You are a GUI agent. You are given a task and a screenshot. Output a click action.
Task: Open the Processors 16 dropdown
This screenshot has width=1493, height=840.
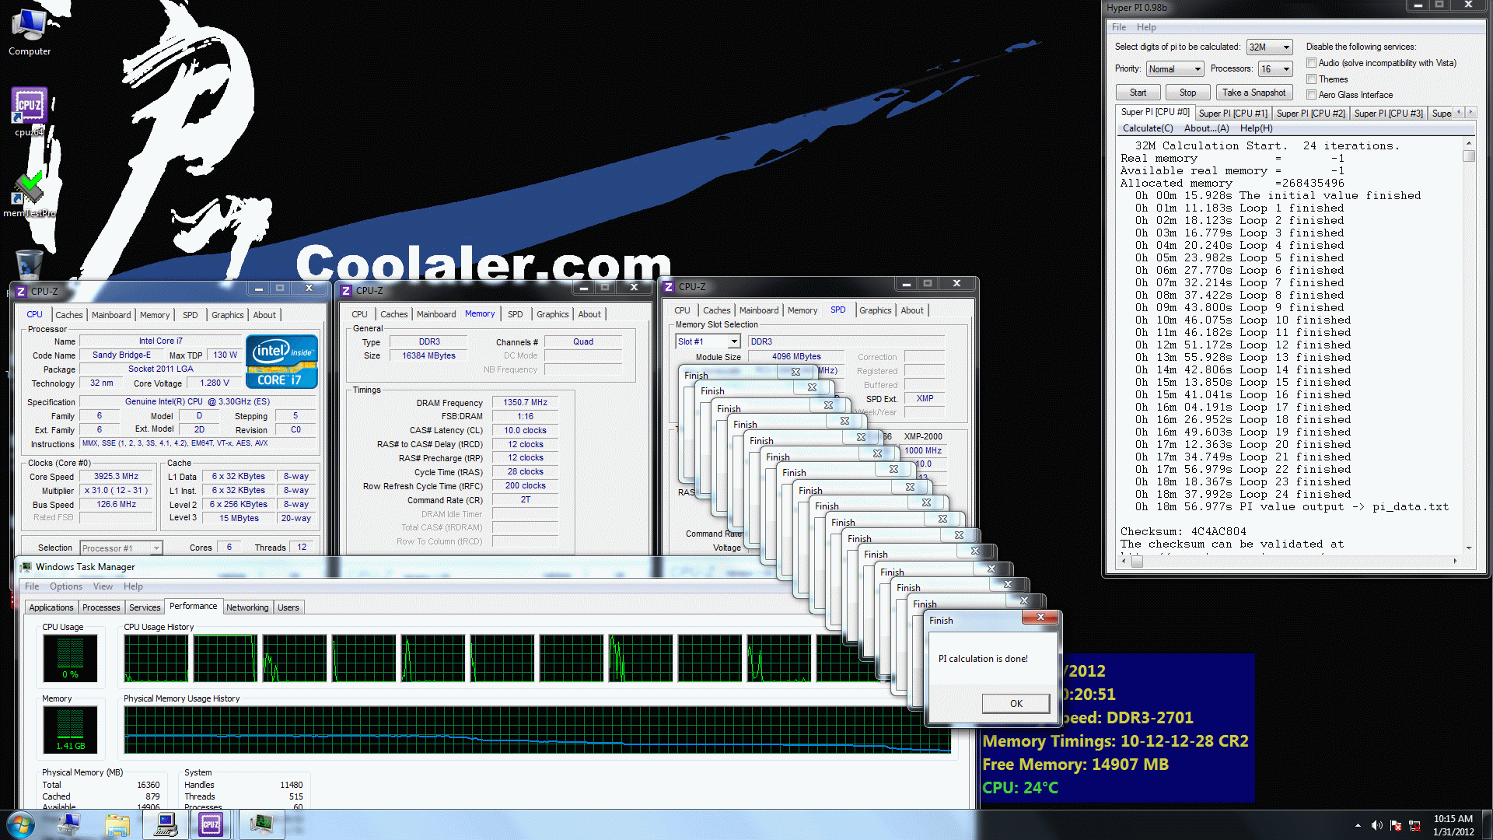click(x=1275, y=69)
